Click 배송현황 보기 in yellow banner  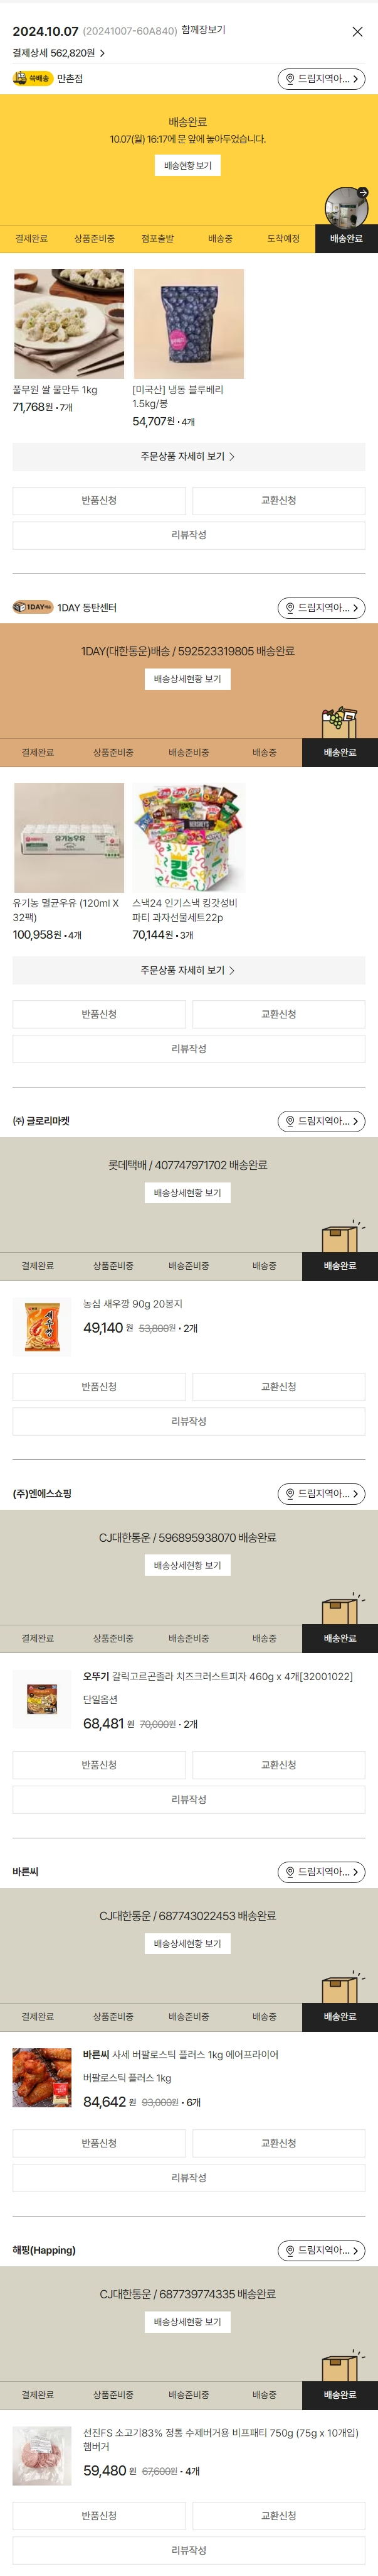[x=187, y=166]
